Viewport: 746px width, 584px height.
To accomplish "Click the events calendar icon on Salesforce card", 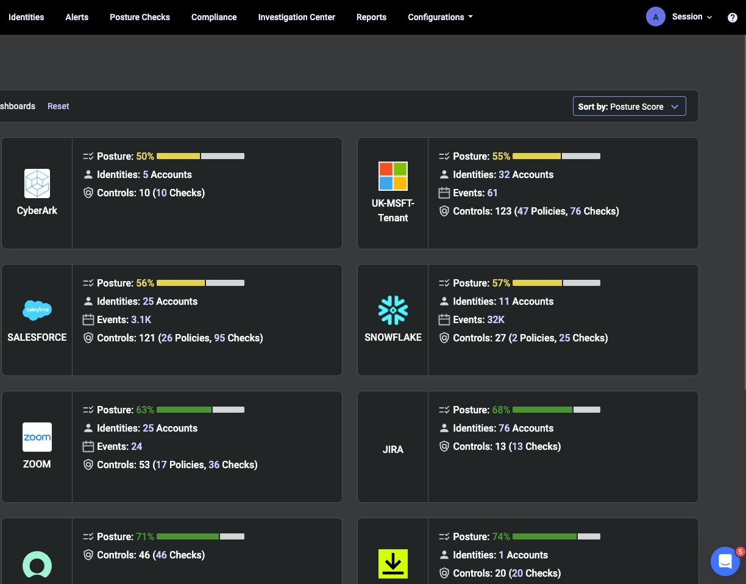I will (x=88, y=319).
